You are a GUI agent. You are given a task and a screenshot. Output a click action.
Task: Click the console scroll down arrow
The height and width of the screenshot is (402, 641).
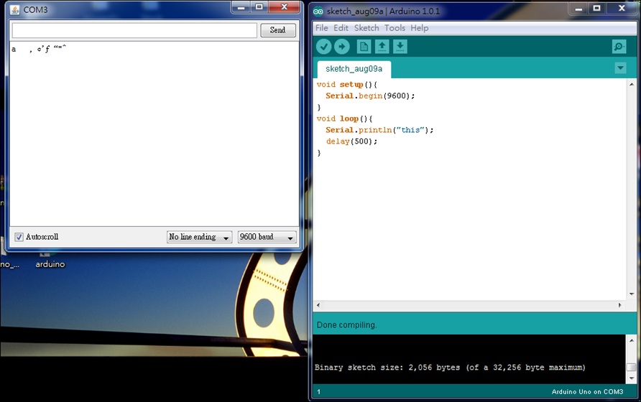(x=632, y=378)
